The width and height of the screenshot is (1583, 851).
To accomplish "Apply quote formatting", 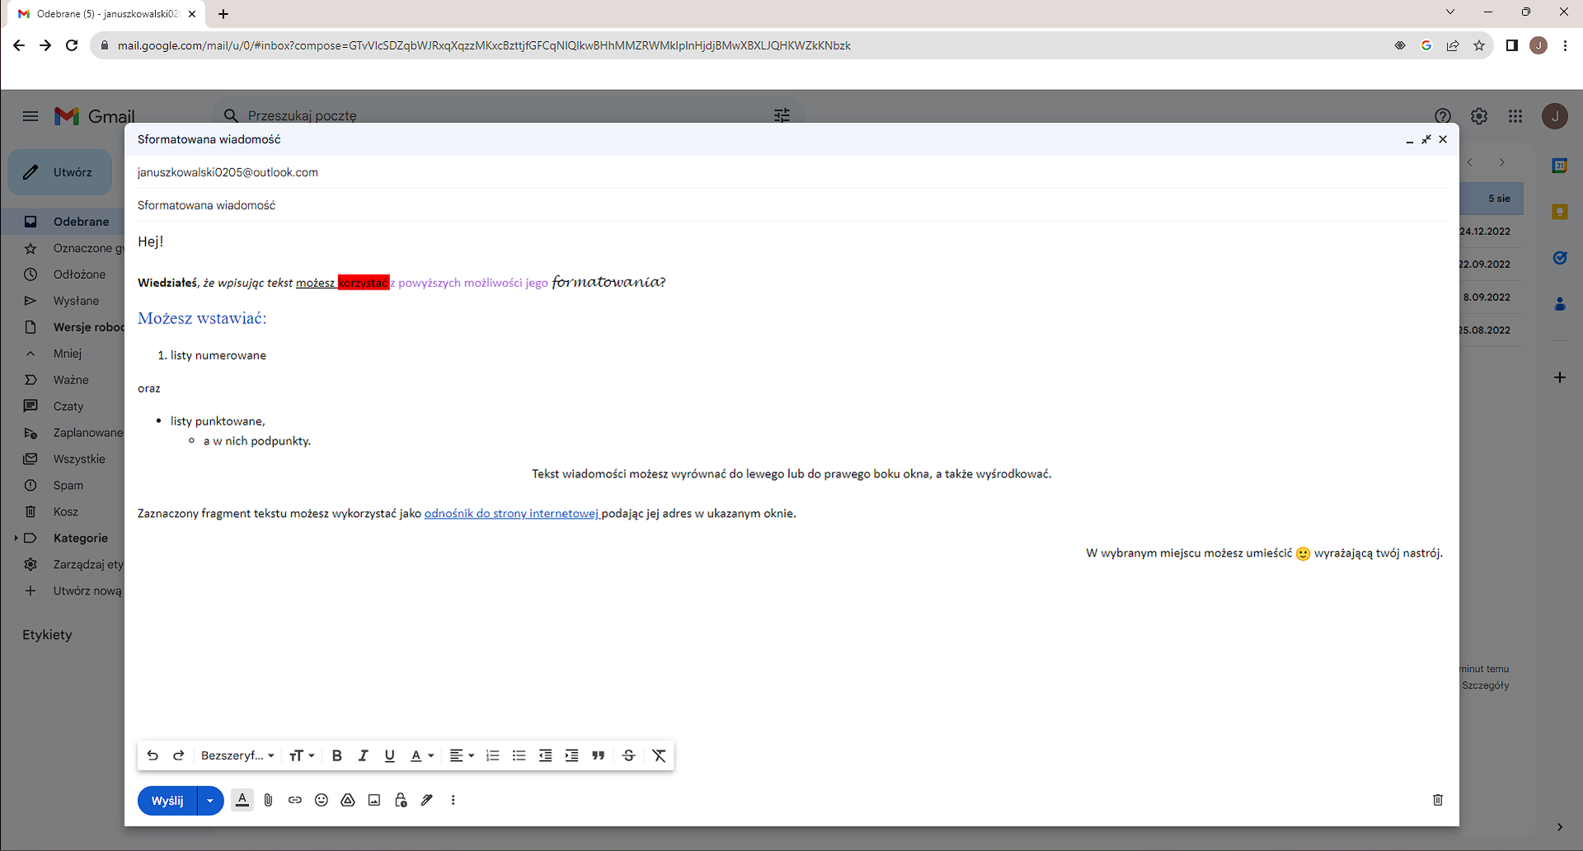I will (599, 755).
